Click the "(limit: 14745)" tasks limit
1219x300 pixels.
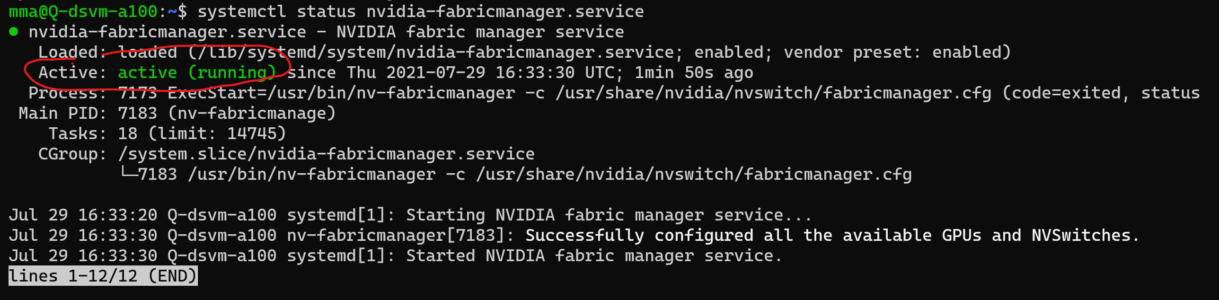coord(217,134)
